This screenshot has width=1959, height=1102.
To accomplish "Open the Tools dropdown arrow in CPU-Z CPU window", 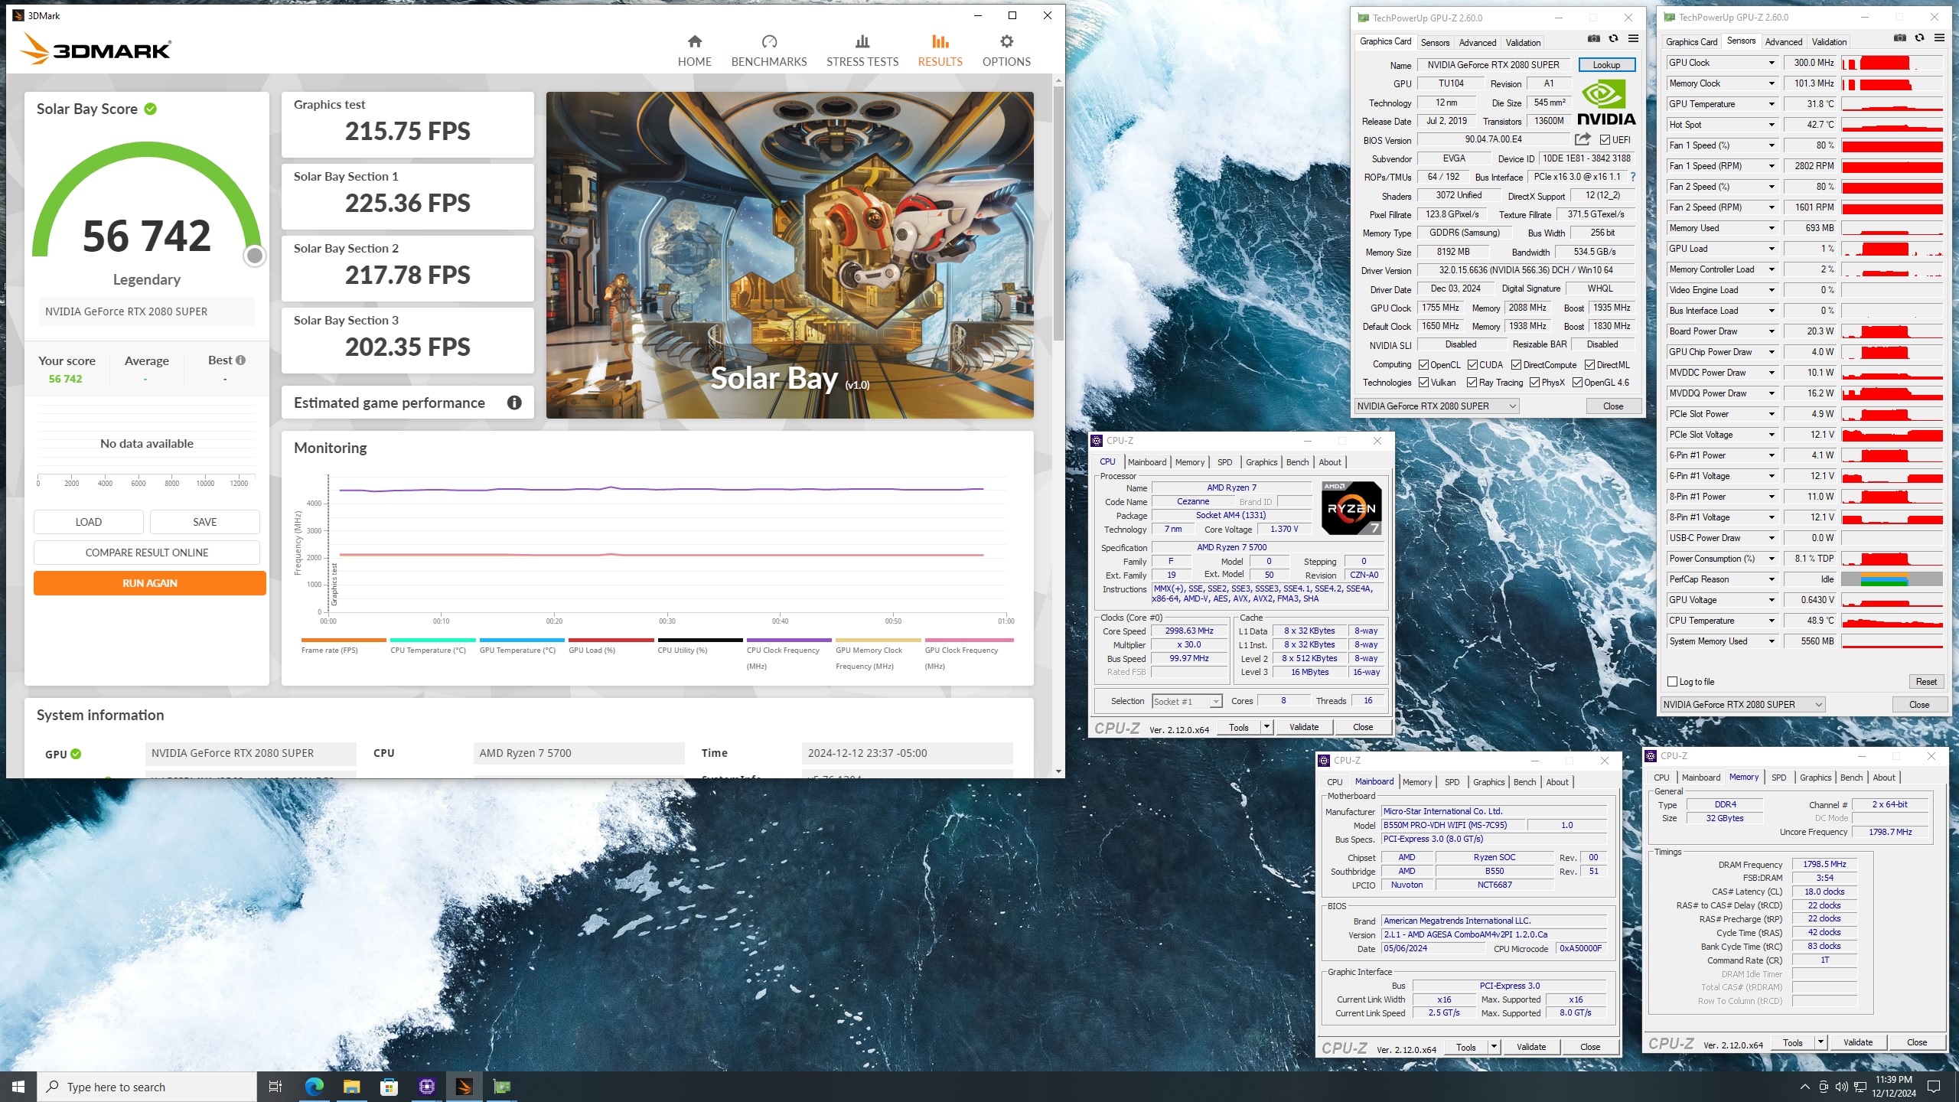I will 1266,727.
